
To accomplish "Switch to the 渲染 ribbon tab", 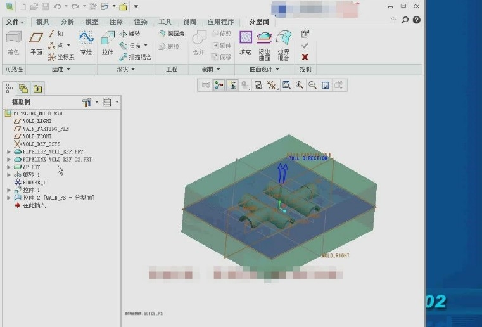I will (141, 22).
